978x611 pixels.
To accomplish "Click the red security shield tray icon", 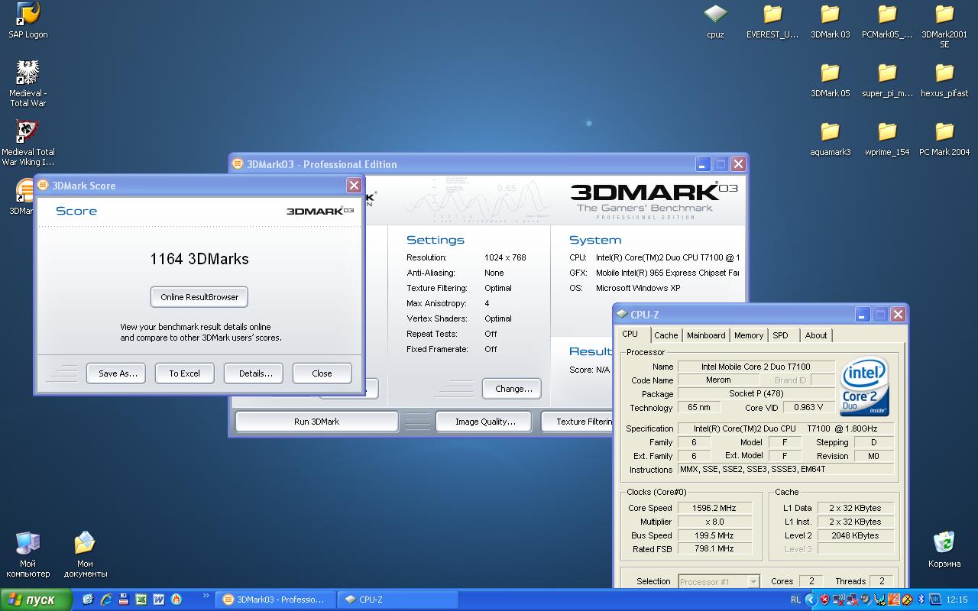I will 825,600.
